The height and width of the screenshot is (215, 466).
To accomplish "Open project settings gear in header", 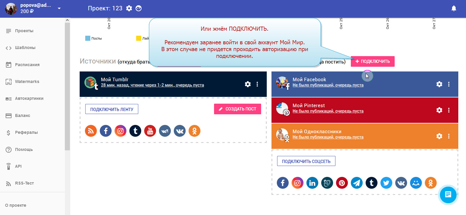I will (129, 9).
